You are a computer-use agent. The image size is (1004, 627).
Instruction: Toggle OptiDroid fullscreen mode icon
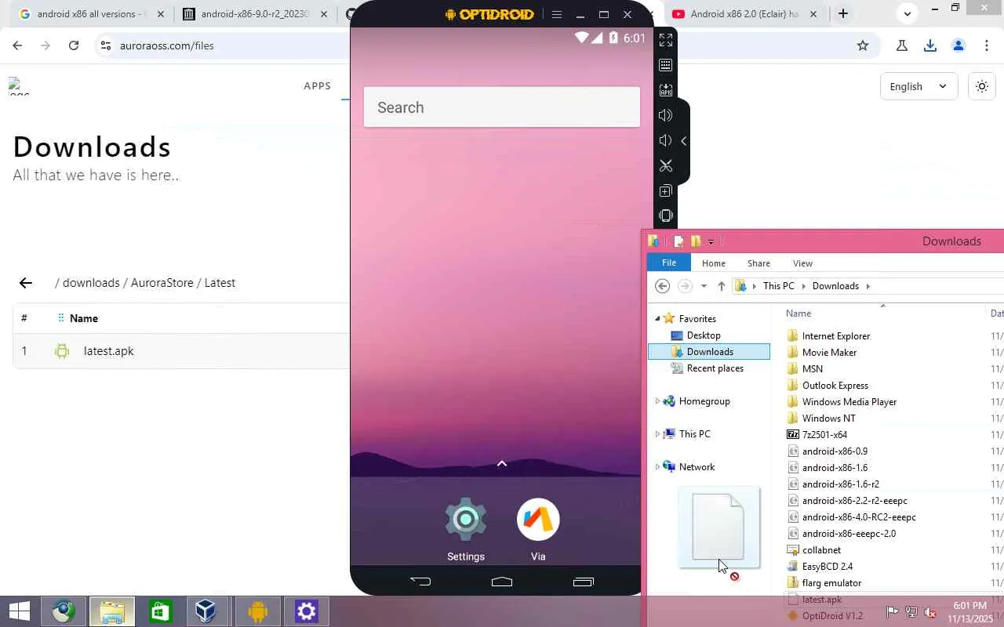[x=666, y=40]
